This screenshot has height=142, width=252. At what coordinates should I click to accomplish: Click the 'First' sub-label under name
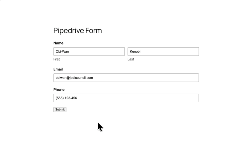57,59
